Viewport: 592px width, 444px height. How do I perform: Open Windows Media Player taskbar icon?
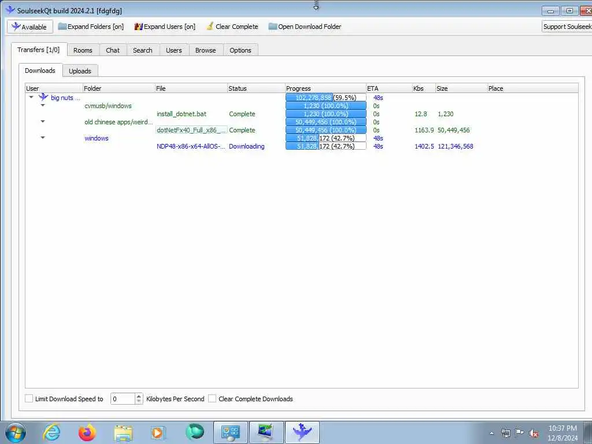point(158,432)
